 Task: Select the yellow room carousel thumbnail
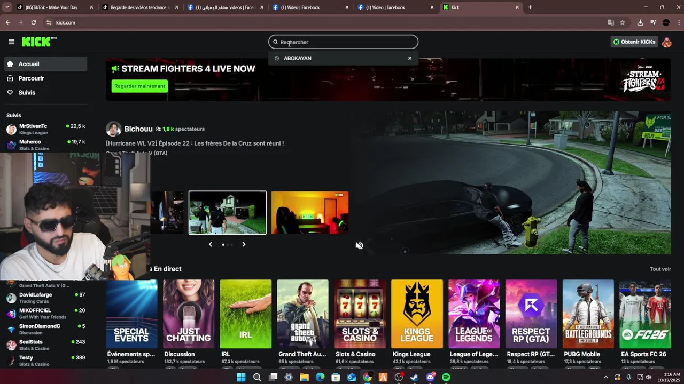tap(310, 212)
